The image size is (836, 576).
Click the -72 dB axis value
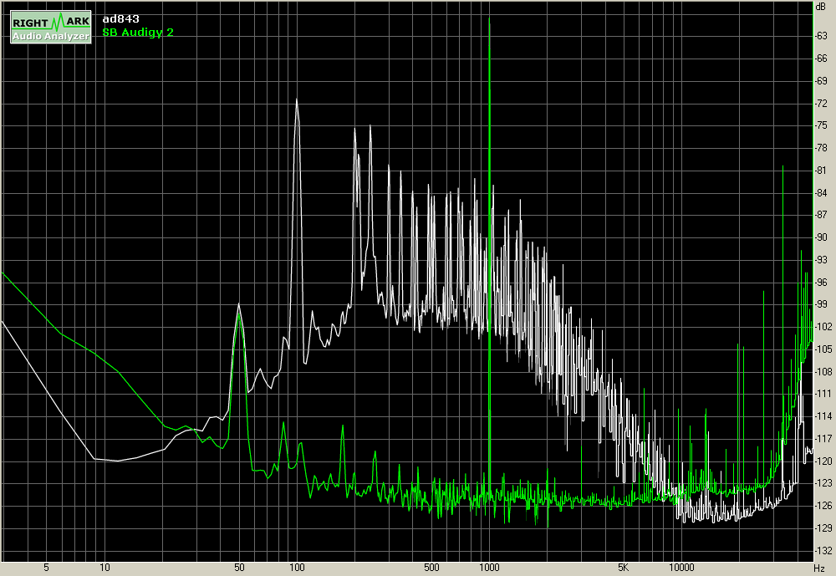[x=821, y=104]
